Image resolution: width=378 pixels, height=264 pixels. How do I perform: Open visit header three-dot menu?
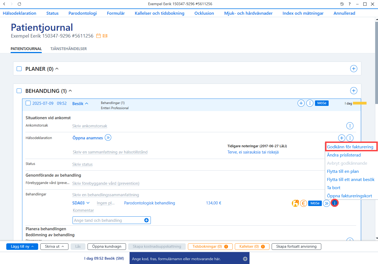pos(310,103)
